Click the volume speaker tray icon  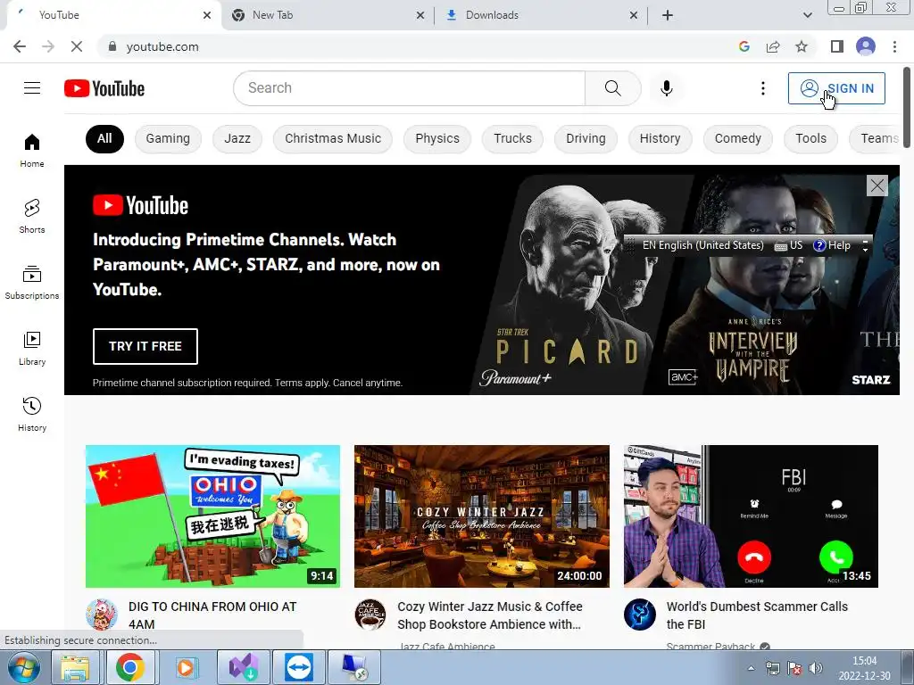pyautogui.click(x=816, y=668)
